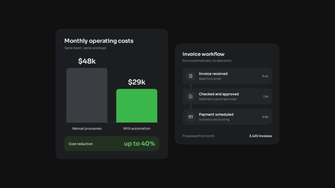Select the green With automation bar

[137, 106]
